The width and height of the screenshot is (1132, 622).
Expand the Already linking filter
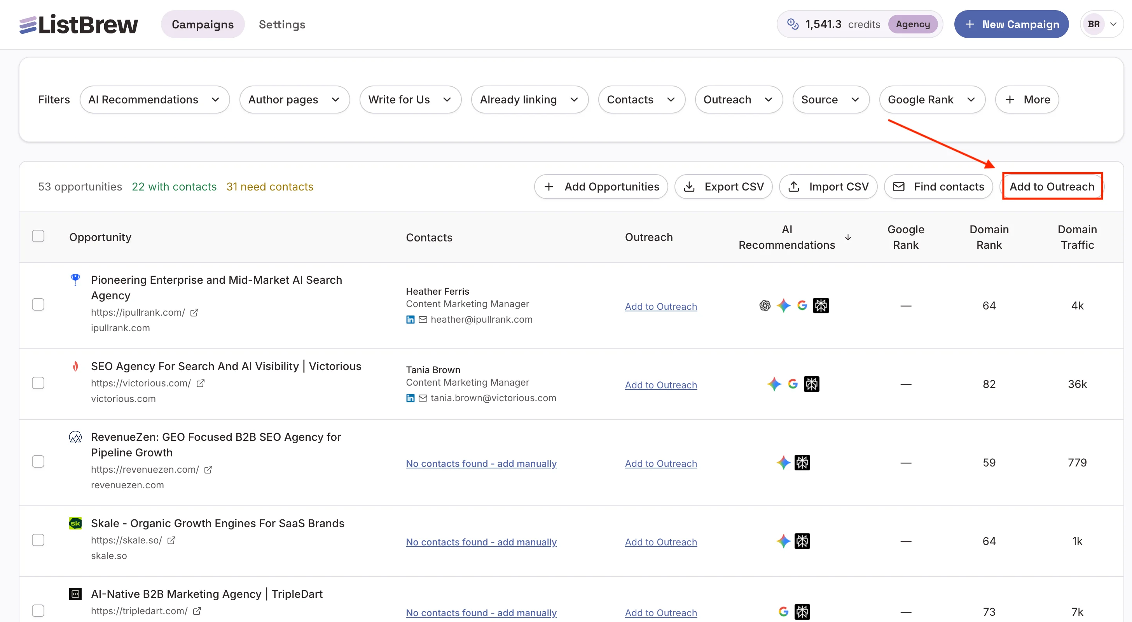click(529, 100)
